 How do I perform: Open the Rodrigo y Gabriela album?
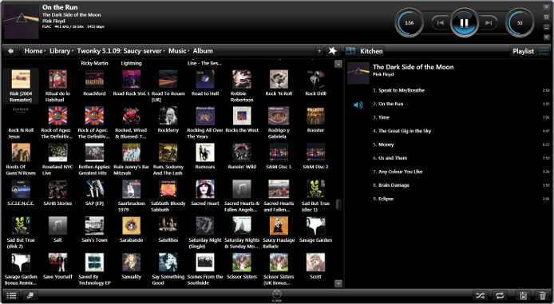279,122
